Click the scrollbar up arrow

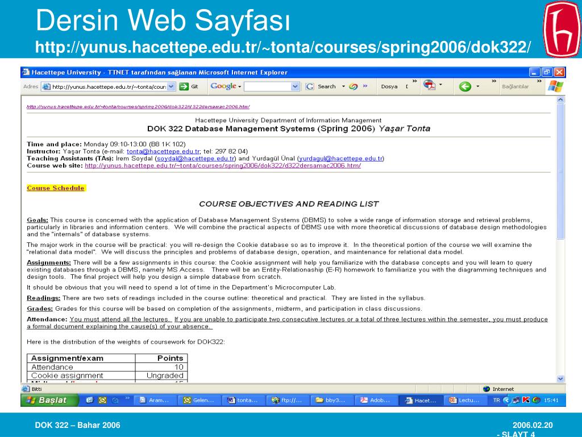[x=560, y=99]
